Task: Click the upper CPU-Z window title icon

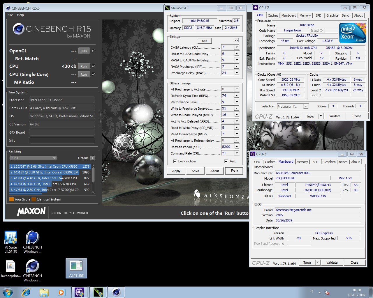Action: (256, 8)
